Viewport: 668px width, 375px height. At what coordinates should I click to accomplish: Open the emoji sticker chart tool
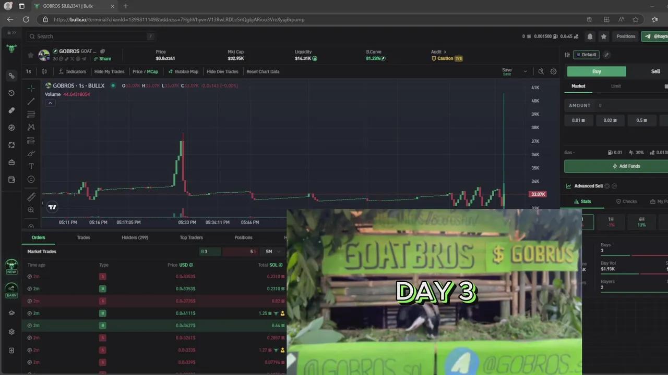point(31,179)
